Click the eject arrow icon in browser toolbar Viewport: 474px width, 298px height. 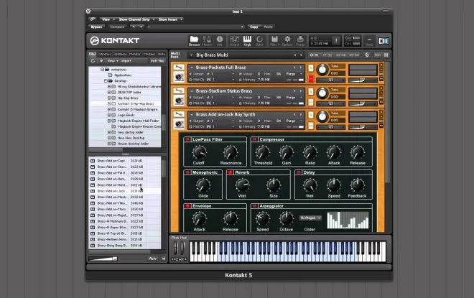tap(101, 61)
